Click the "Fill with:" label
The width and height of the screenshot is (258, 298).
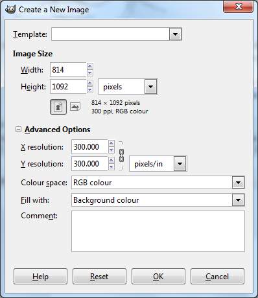[35, 200]
